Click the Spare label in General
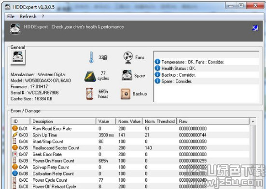Image resolution: width=266 pixels, height=189 pixels. tap(140, 76)
